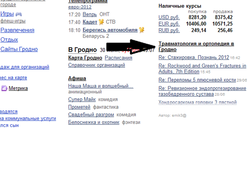The image size is (247, 183).
Task: Click the USD руб. exchange rate link
Action: click(169, 17)
